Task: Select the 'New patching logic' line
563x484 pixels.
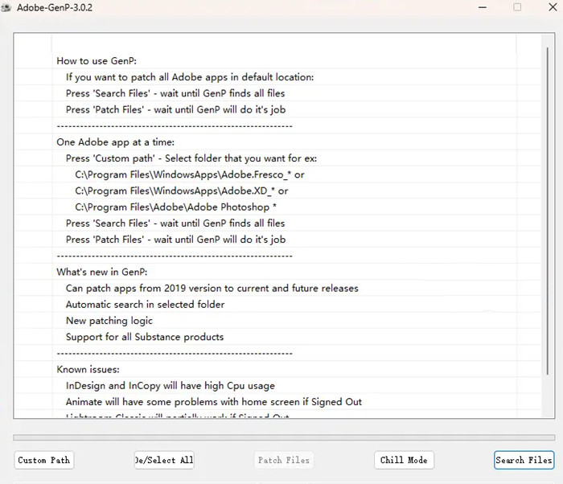Action: (x=109, y=321)
